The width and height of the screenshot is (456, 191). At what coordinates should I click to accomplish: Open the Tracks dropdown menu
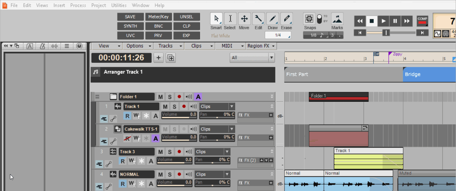pyautogui.click(x=169, y=46)
